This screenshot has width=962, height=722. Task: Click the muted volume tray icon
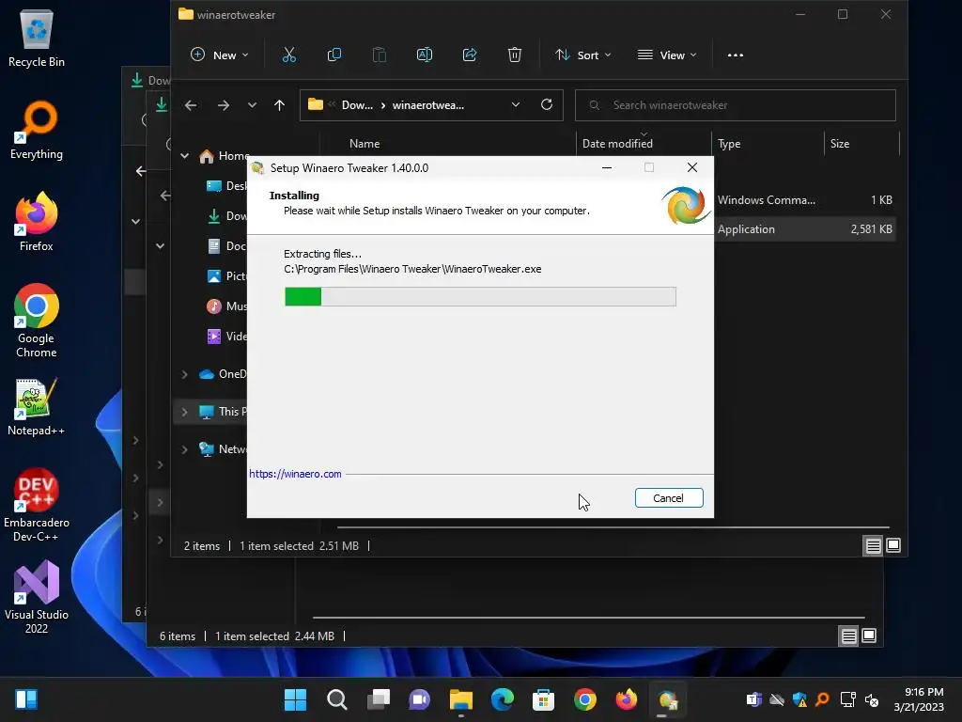871,699
